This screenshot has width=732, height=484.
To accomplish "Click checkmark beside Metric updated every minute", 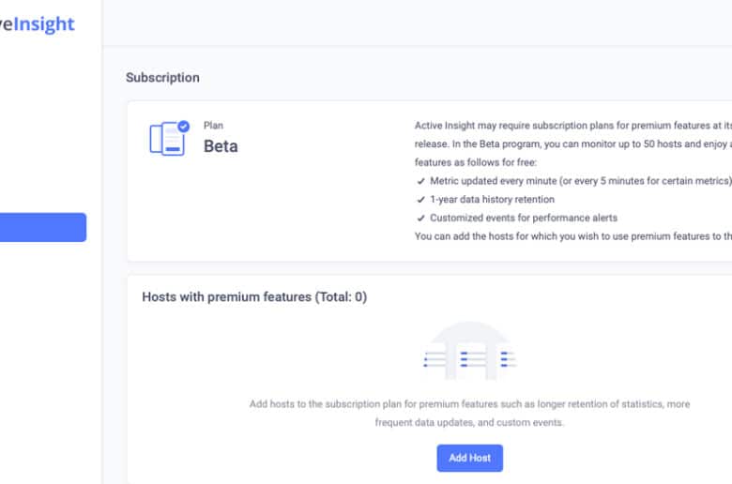I will [420, 181].
